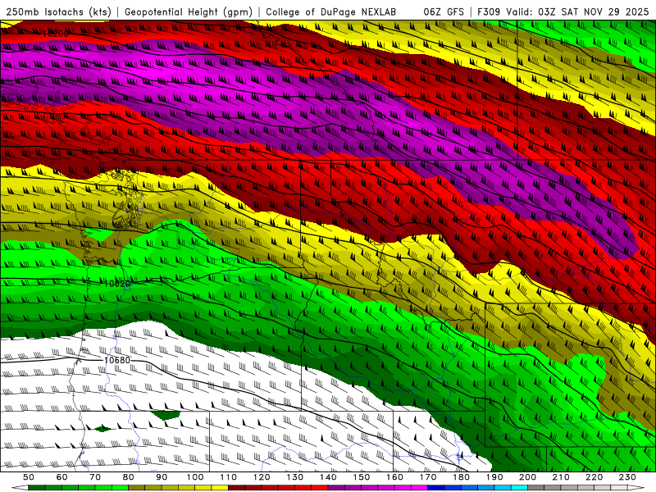Click the 'F309 Valid: 03Z SAT NOV 29 2025' text
The width and height of the screenshot is (656, 492).
tap(563, 11)
